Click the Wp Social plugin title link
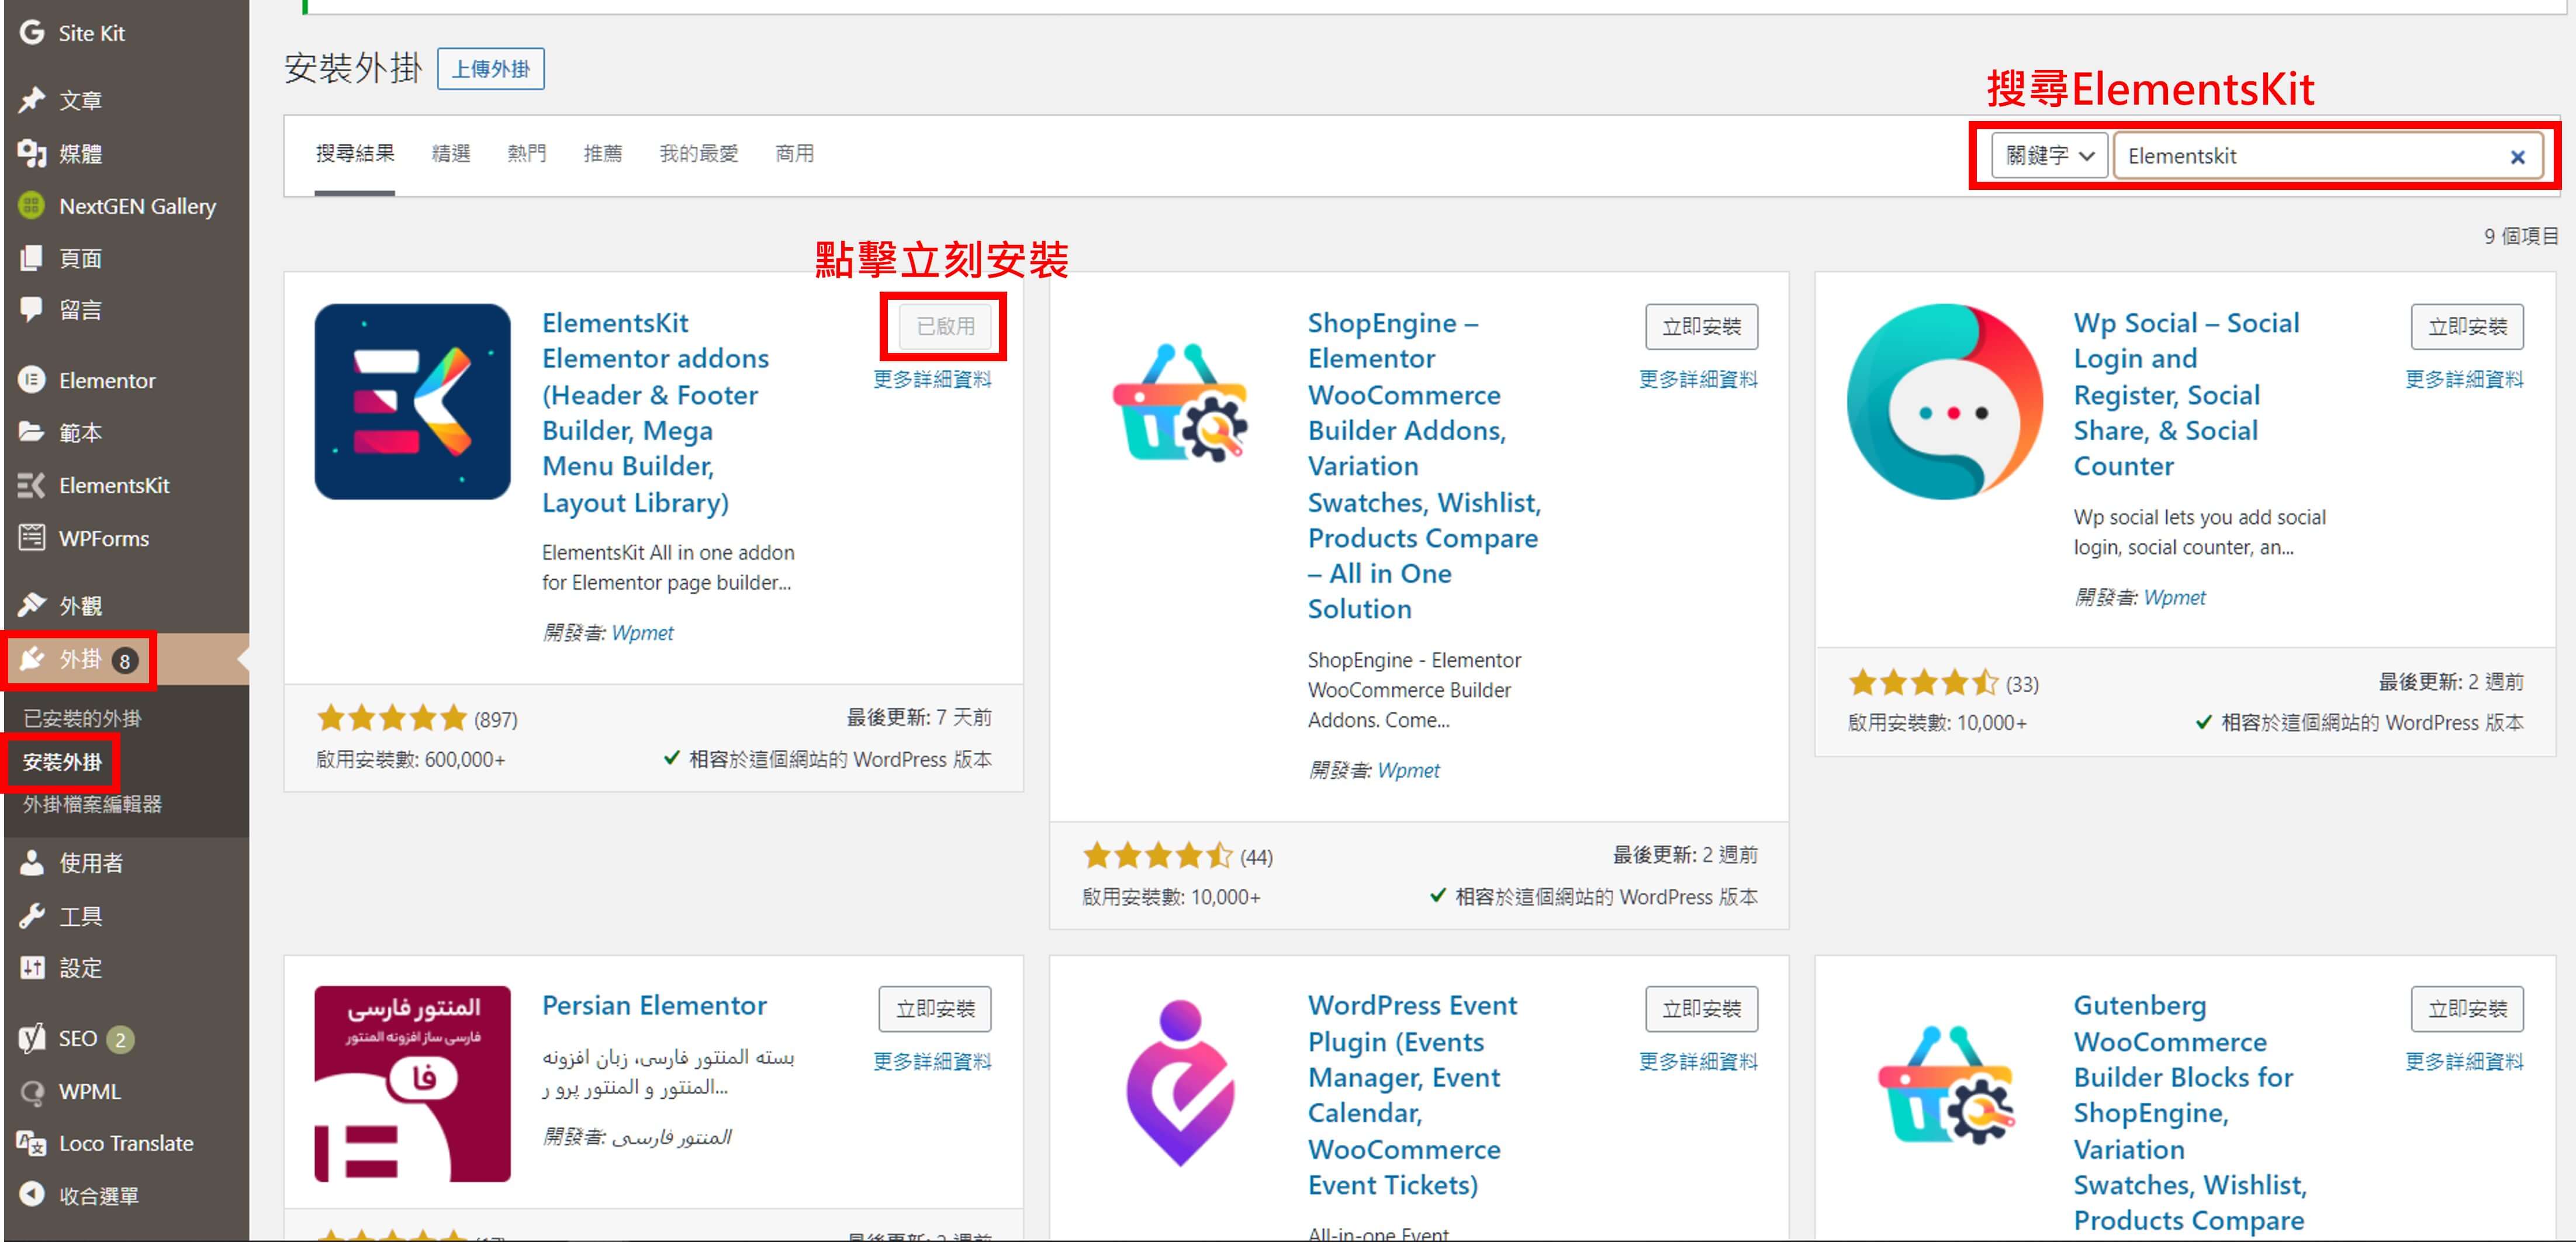 [x=2186, y=394]
